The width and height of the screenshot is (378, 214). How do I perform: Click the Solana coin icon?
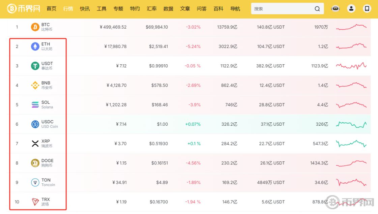35,105
